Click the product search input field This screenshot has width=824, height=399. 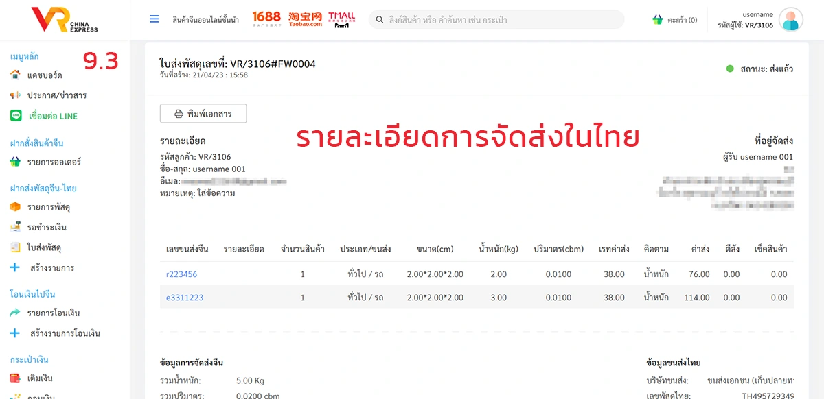pos(501,20)
